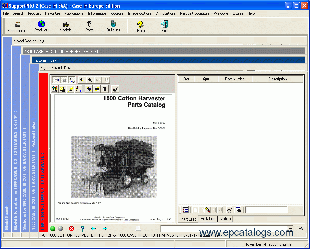Click the cyan question mark help icon

point(83,229)
